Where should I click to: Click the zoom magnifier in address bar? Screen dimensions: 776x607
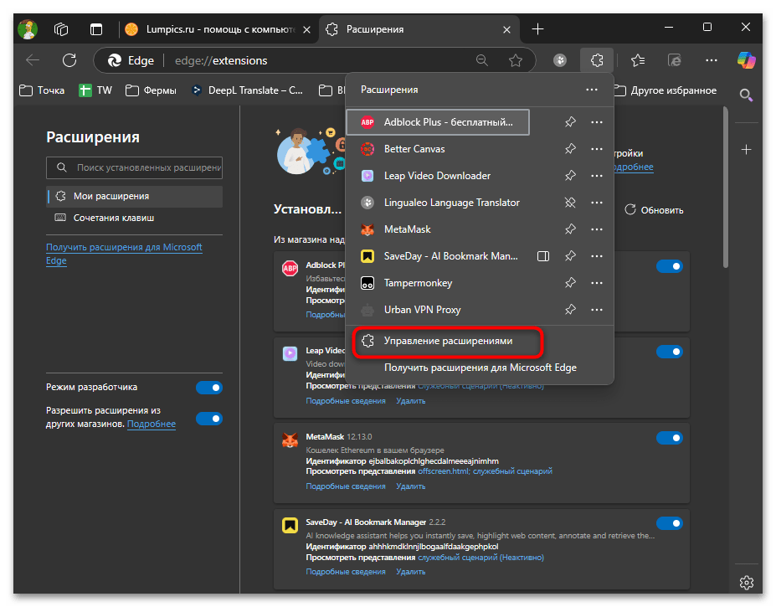point(481,60)
